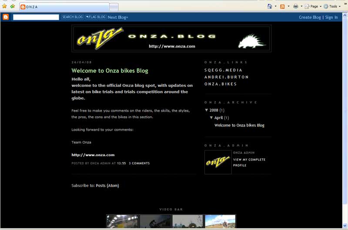Play the fourth video bar thumbnail
348x230 pixels.
[220, 221]
